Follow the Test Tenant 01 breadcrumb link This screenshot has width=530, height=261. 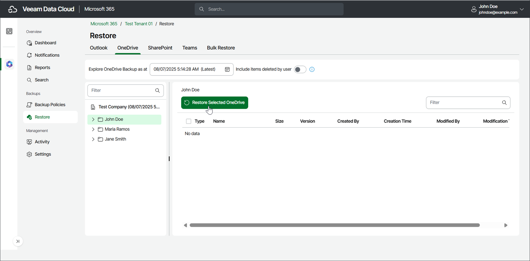pos(139,24)
